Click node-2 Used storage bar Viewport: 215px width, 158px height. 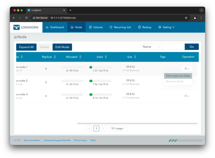pyautogui.click(x=100, y=81)
